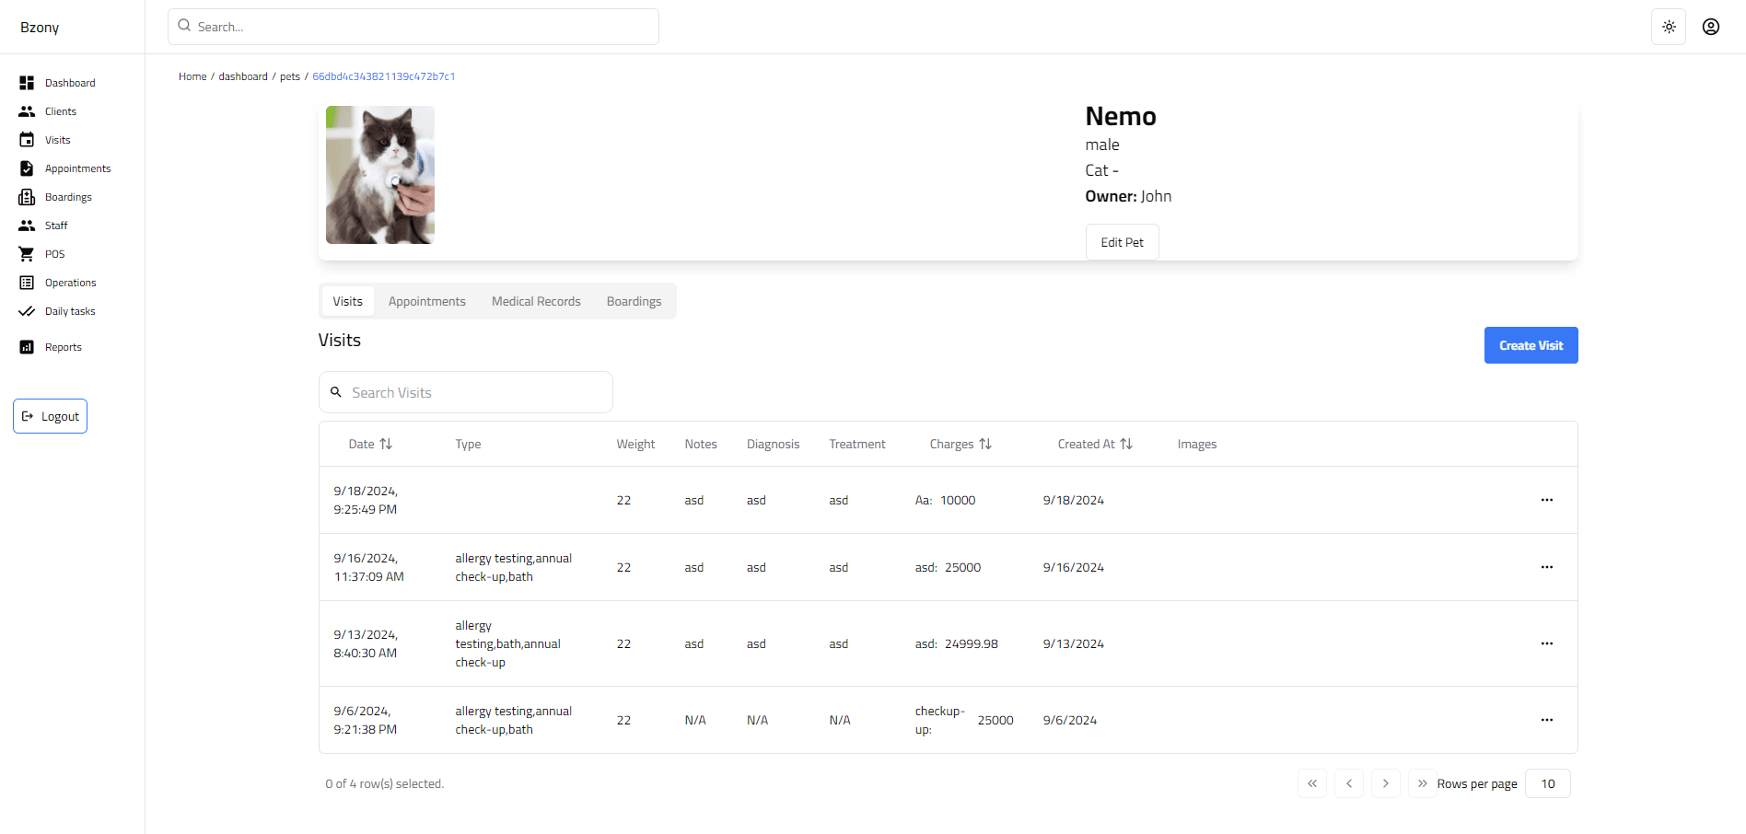Open Daily tasks via the checkmark icon
The image size is (1746, 834).
point(27,310)
